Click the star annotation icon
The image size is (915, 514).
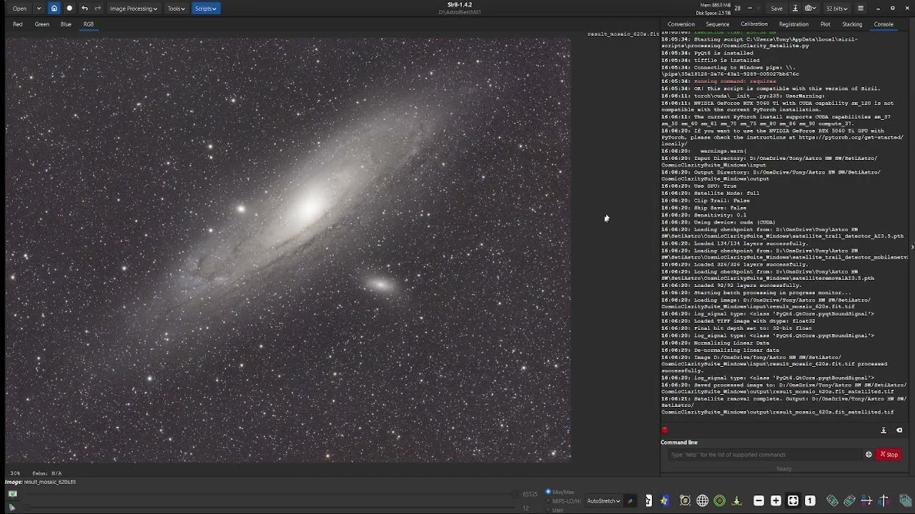[665, 501]
